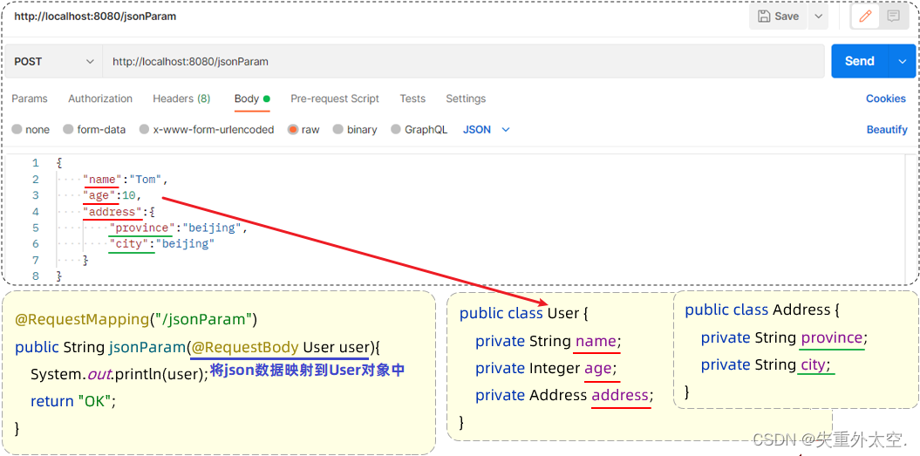Click the Beautify link
The width and height of the screenshot is (920, 456).
pos(887,130)
